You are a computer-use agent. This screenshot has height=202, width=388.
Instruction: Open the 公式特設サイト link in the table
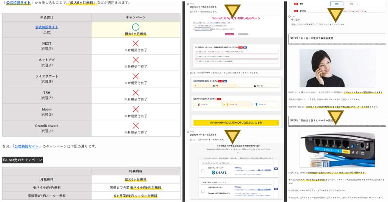pos(47,27)
